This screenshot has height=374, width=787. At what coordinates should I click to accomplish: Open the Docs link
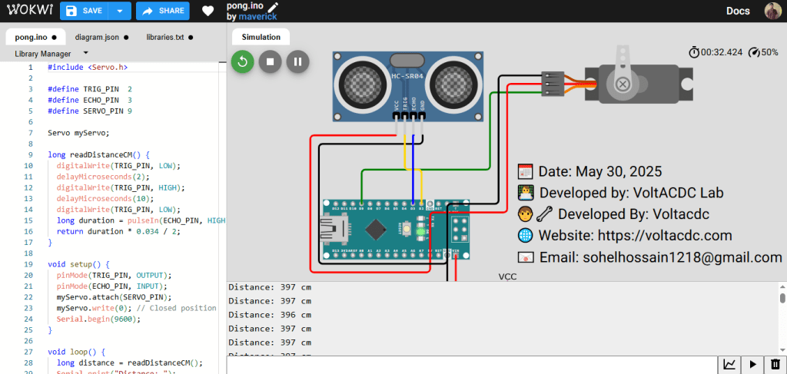[x=738, y=11]
